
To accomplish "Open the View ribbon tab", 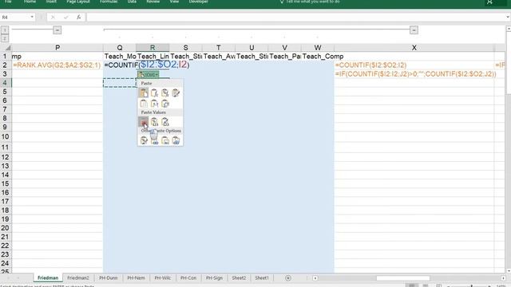I will pyautogui.click(x=174, y=2).
